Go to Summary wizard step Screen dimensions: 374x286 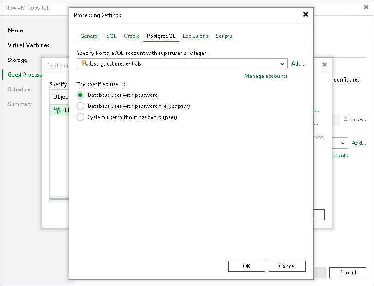coord(20,104)
